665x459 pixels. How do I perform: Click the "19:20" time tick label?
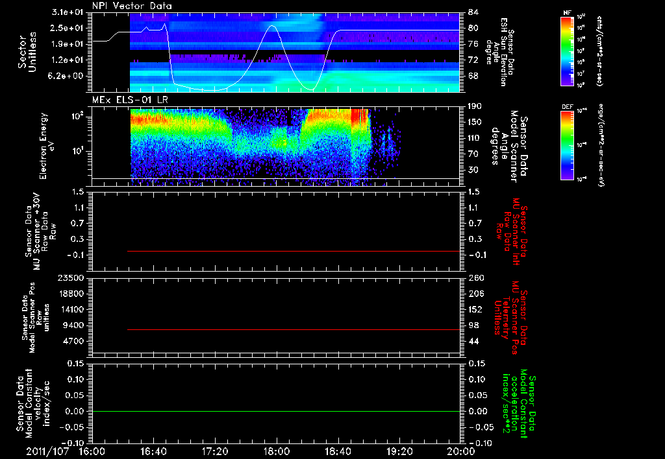(399, 451)
